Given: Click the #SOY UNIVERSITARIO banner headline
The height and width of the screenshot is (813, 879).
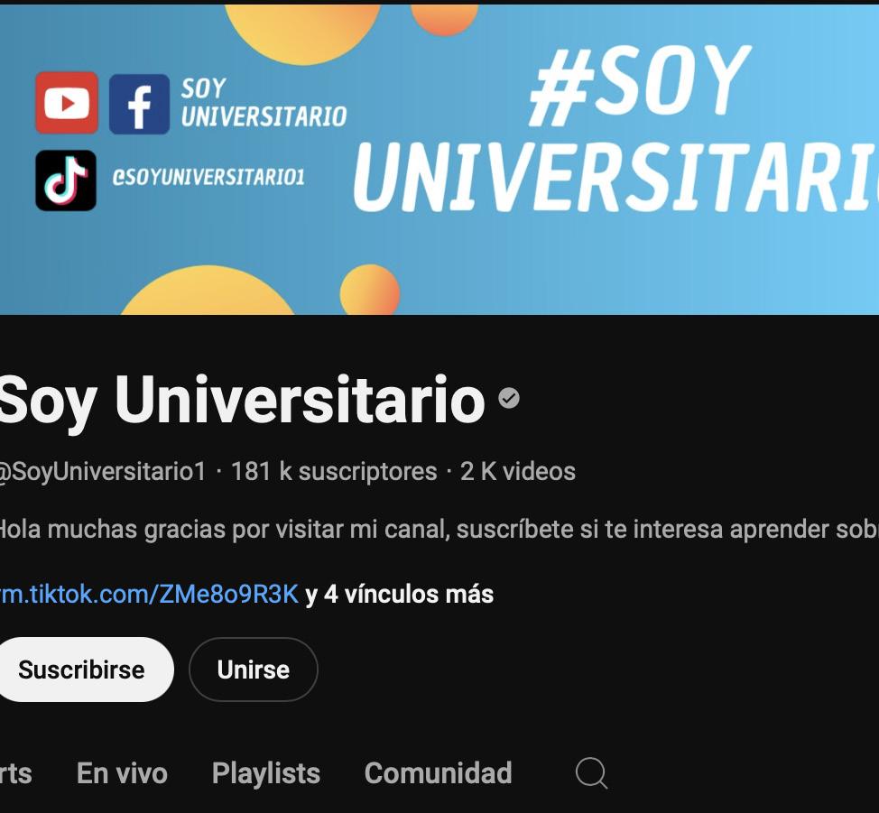Looking at the screenshot, I should 616,129.
